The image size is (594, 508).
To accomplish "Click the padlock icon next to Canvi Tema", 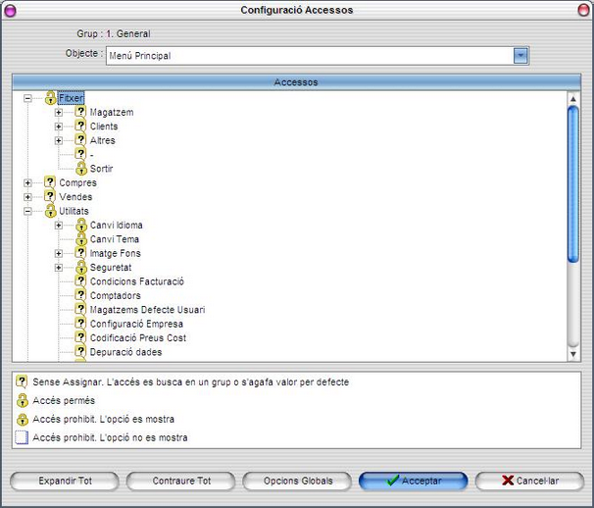I will coord(81,239).
